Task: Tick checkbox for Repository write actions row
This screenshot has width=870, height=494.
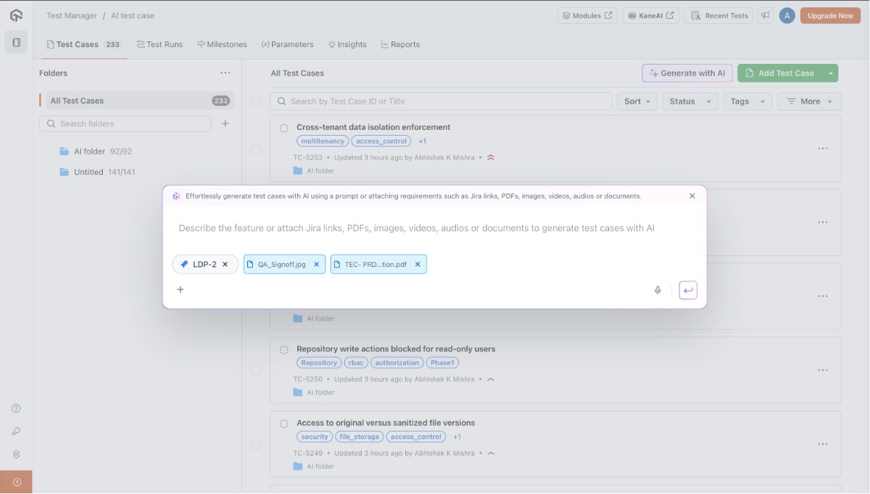Action: (x=256, y=371)
